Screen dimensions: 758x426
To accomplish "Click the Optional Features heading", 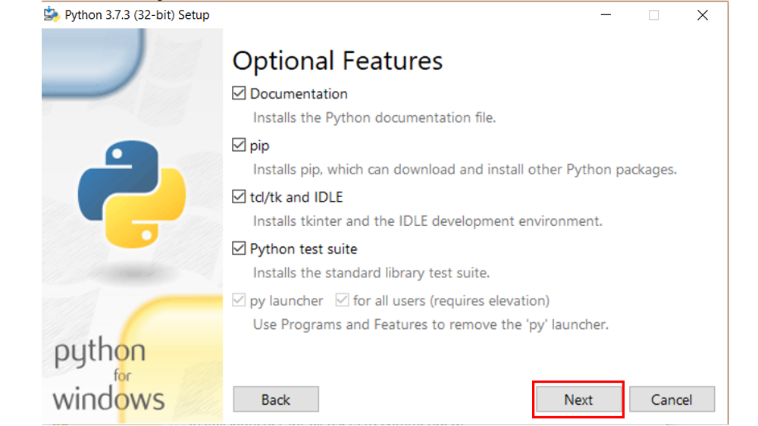I will 337,61.
